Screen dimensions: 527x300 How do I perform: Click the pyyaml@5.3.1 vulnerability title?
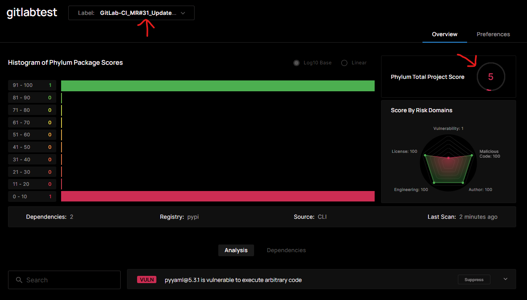click(x=233, y=280)
